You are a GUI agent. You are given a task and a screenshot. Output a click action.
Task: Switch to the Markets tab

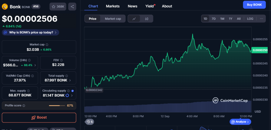pos(113,6)
